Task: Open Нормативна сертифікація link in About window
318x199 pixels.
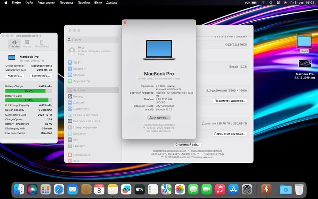Action: (x=159, y=124)
